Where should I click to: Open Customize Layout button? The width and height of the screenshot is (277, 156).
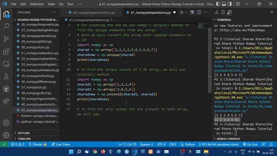[238, 4]
